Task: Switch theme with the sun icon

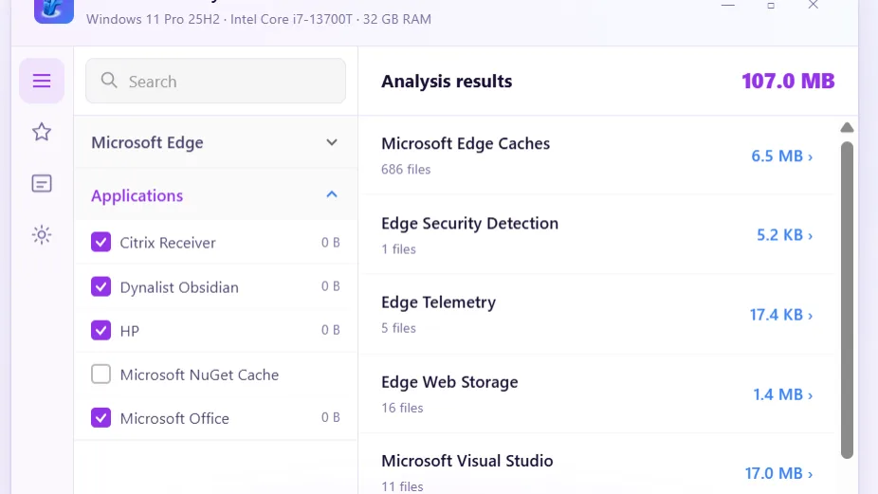Action: [42, 235]
